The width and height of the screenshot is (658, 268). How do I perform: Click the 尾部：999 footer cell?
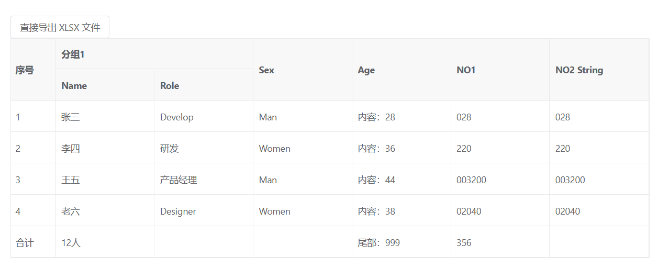pos(378,243)
